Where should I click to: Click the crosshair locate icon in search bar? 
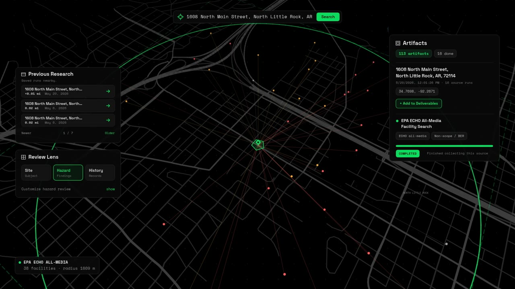(x=180, y=17)
